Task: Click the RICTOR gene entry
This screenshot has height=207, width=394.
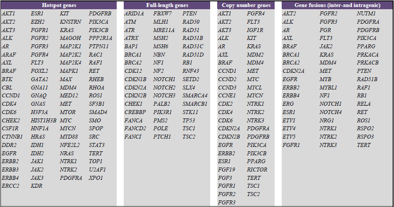Action: (257, 170)
